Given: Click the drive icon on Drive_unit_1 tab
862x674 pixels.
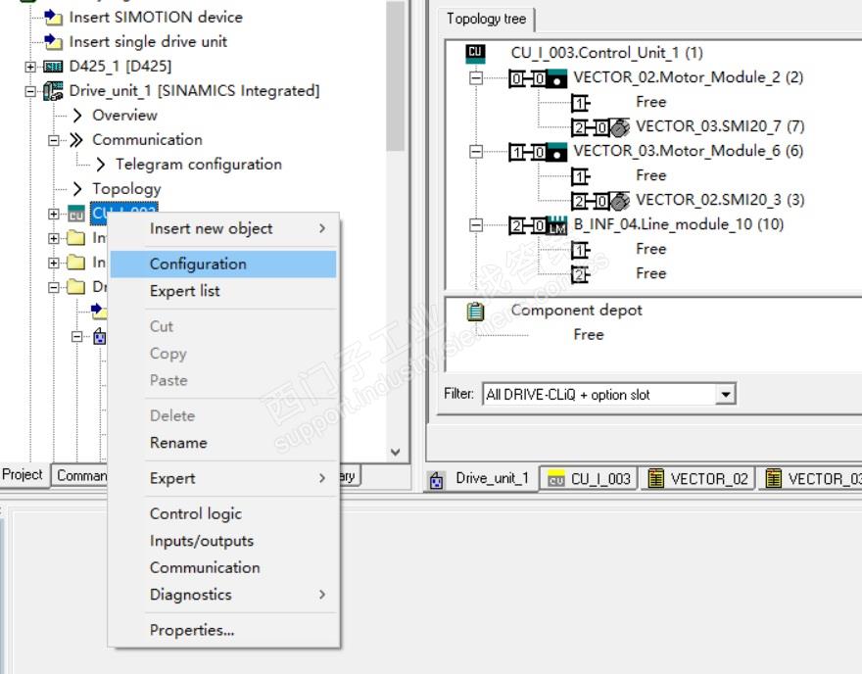Looking at the screenshot, I should tap(436, 480).
